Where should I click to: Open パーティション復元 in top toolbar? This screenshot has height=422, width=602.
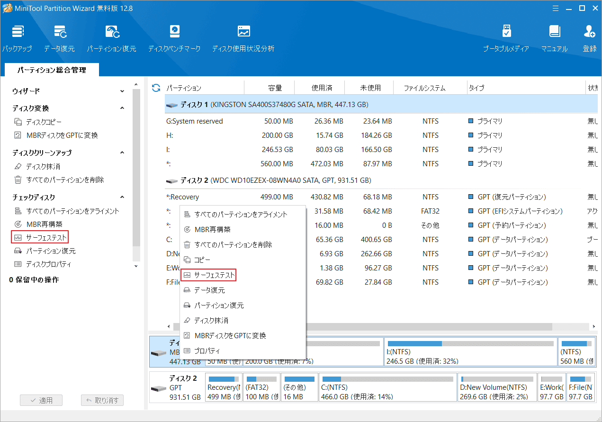(x=111, y=38)
